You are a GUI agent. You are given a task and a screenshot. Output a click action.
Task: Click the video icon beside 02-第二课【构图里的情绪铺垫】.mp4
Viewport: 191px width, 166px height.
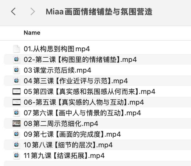pyautogui.click(x=17, y=60)
